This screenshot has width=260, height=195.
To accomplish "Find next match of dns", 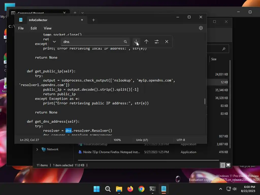I will 136,42.
